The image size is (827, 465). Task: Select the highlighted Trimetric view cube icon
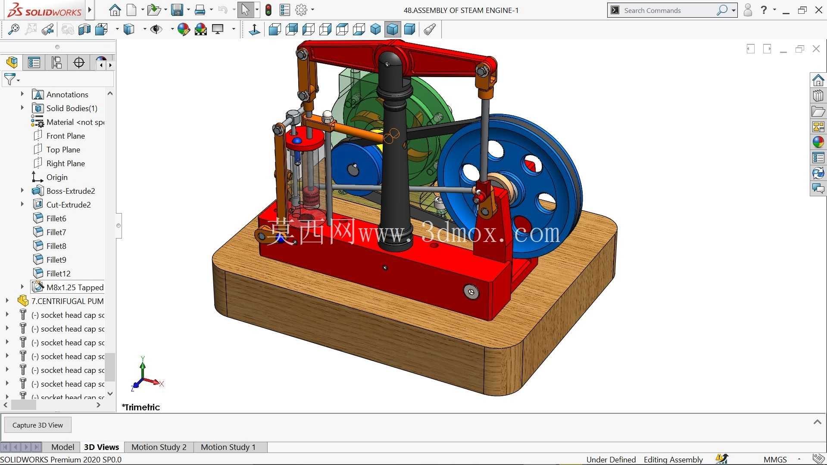pyautogui.click(x=392, y=29)
